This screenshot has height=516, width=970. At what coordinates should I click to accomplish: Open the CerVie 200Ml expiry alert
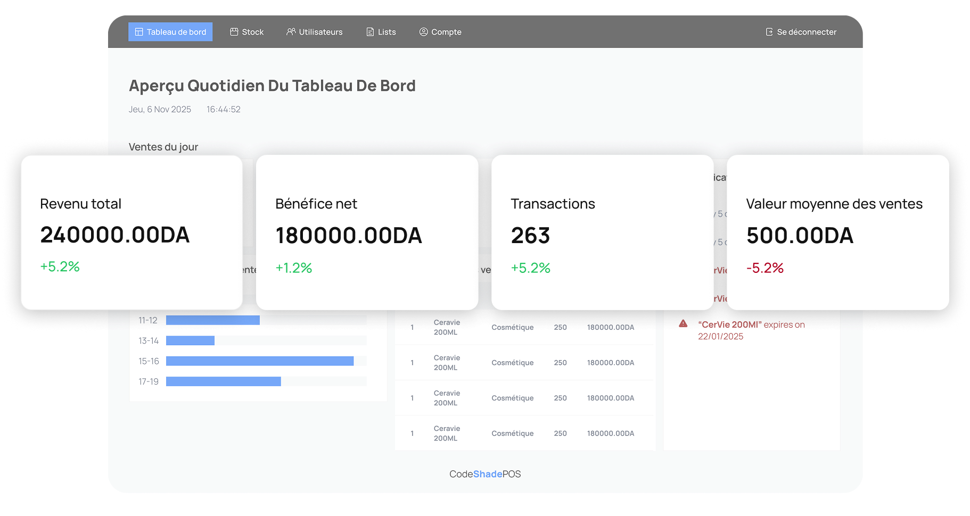click(x=751, y=330)
